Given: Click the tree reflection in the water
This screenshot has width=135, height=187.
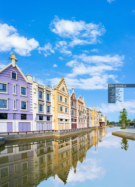Looking at the screenshot, I should pos(124,144).
